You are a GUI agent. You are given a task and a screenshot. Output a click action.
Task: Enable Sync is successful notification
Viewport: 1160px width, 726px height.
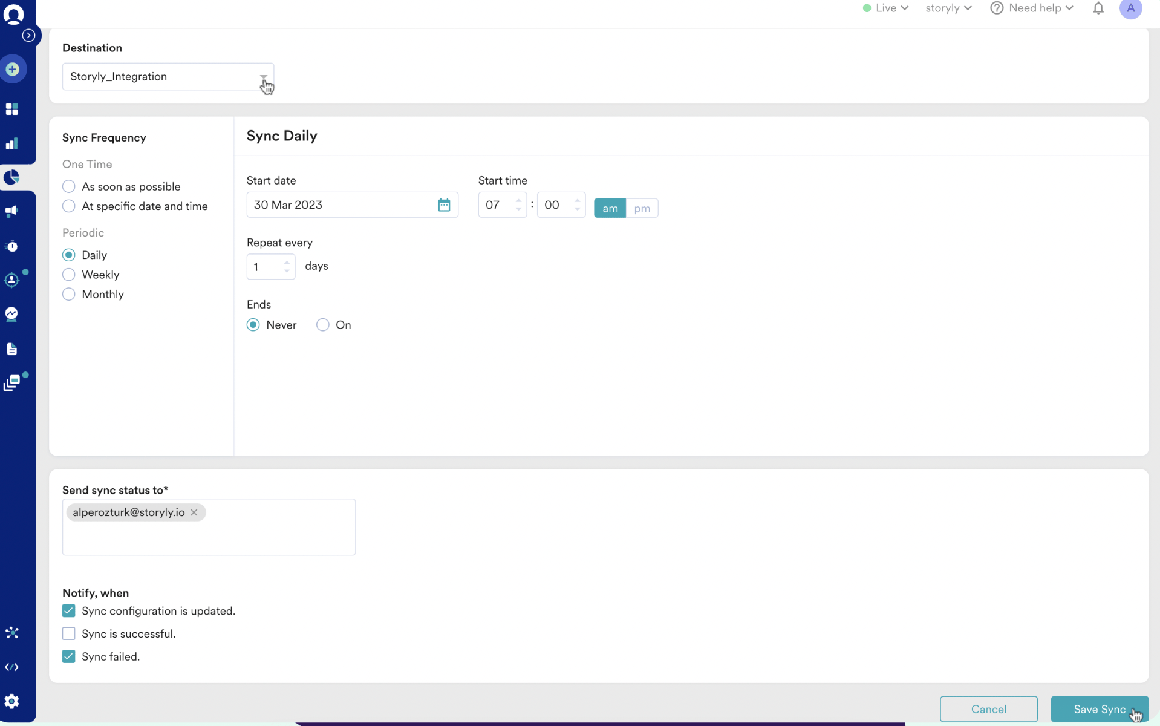[x=69, y=634]
